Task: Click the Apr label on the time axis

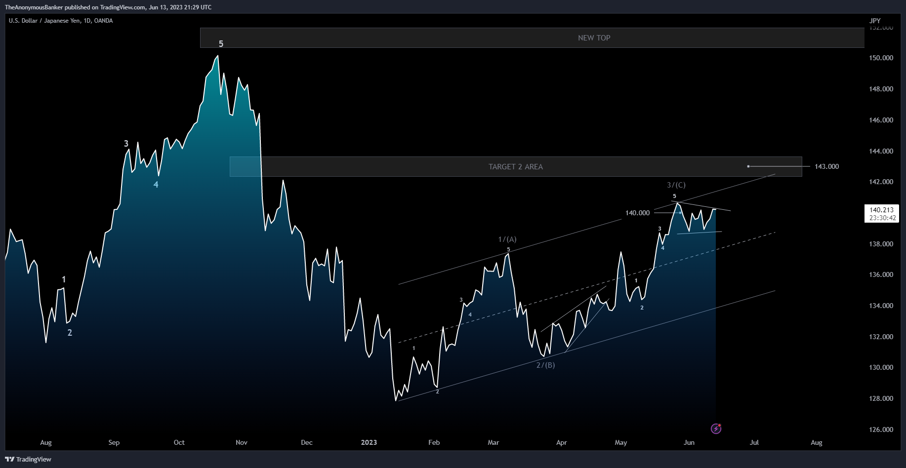Action: pyautogui.click(x=561, y=442)
